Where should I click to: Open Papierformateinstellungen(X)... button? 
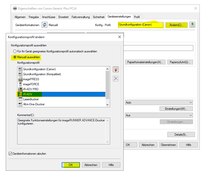pos(145,62)
